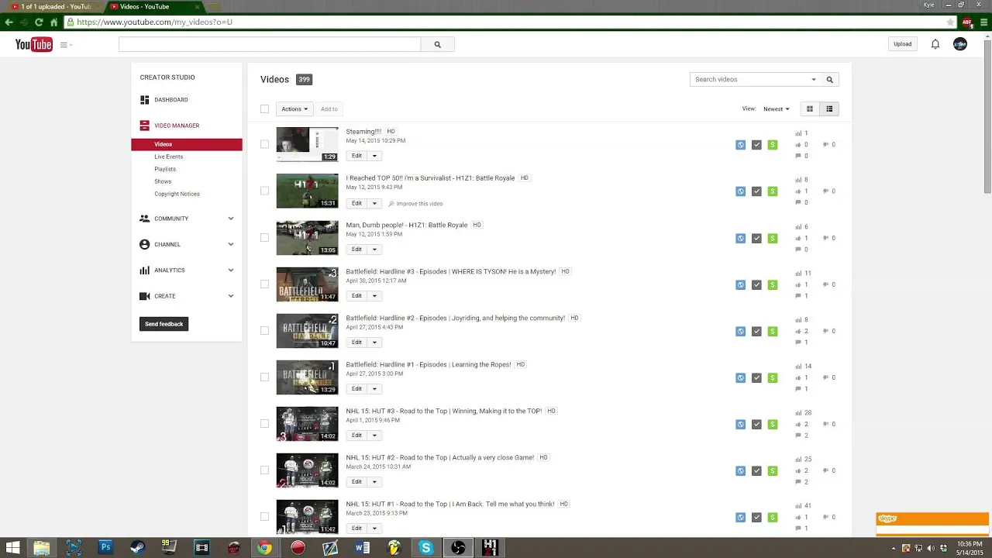Screen dimensions: 992x558
Task: Select the Steaming!!!! video checkbox
Action: click(x=264, y=144)
